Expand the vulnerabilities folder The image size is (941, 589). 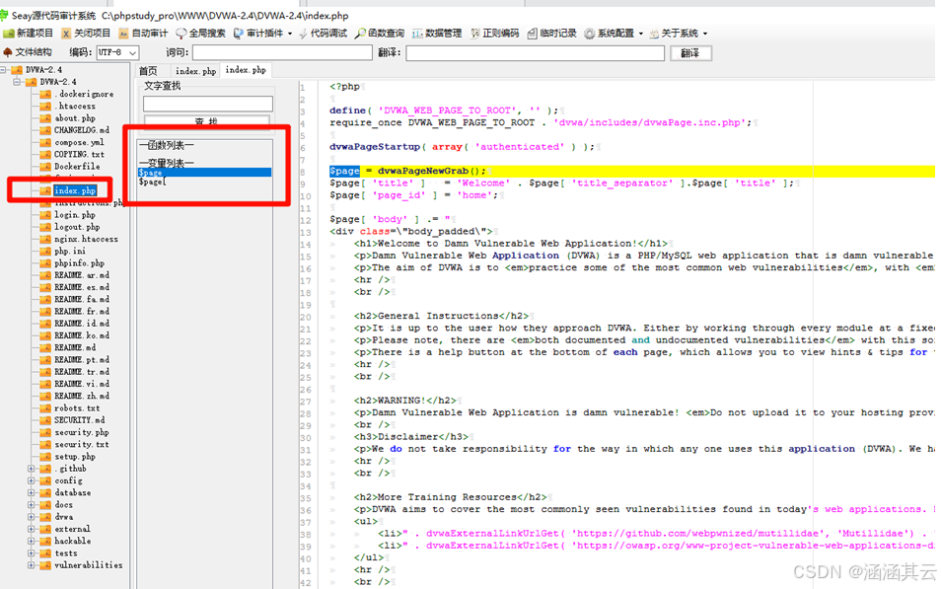[x=32, y=565]
